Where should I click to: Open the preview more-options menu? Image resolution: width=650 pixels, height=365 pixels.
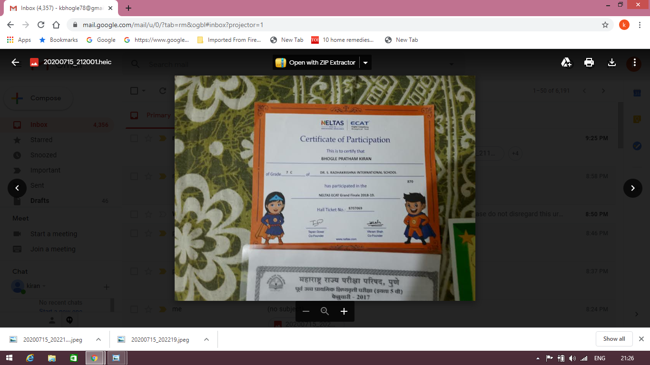(634, 62)
